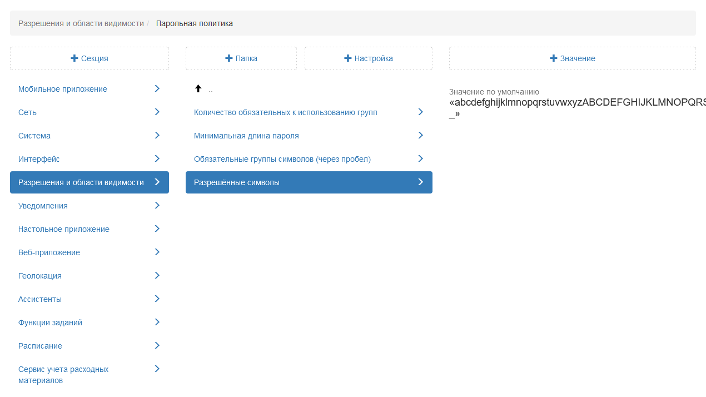This screenshot has width=706, height=397.
Task: Expand the chevron for Минимальная длина пароля
Action: (420, 136)
